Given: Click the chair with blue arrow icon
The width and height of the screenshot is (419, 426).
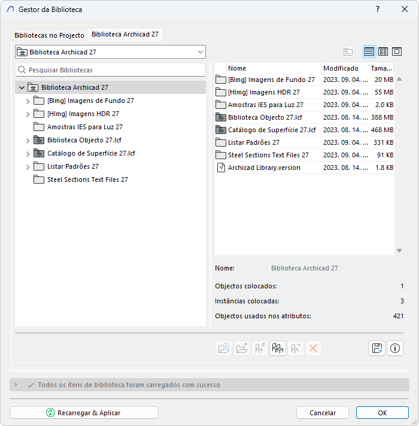Looking at the screenshot, I should pos(296,348).
